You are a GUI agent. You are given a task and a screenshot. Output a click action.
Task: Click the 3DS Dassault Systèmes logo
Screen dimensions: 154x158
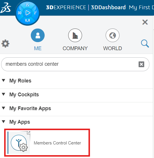tap(6, 8)
